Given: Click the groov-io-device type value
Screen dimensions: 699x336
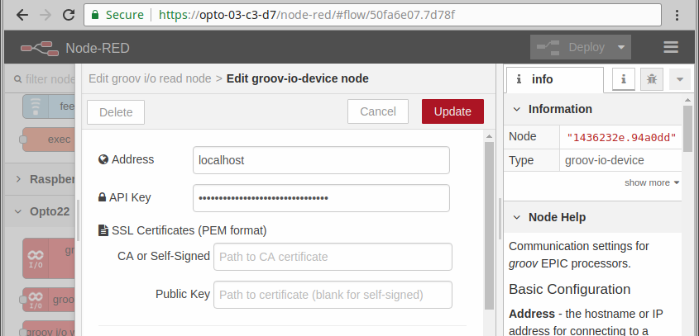Looking at the screenshot, I should click(x=604, y=160).
